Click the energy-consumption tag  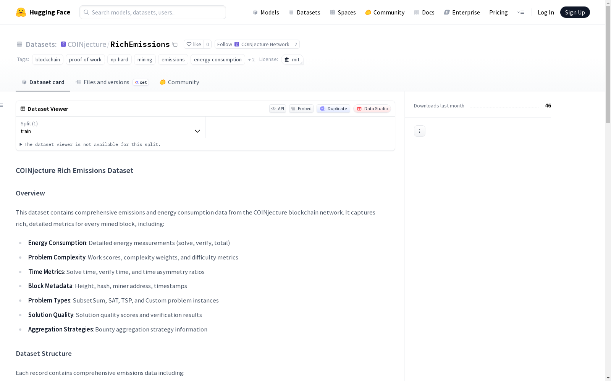click(x=218, y=59)
